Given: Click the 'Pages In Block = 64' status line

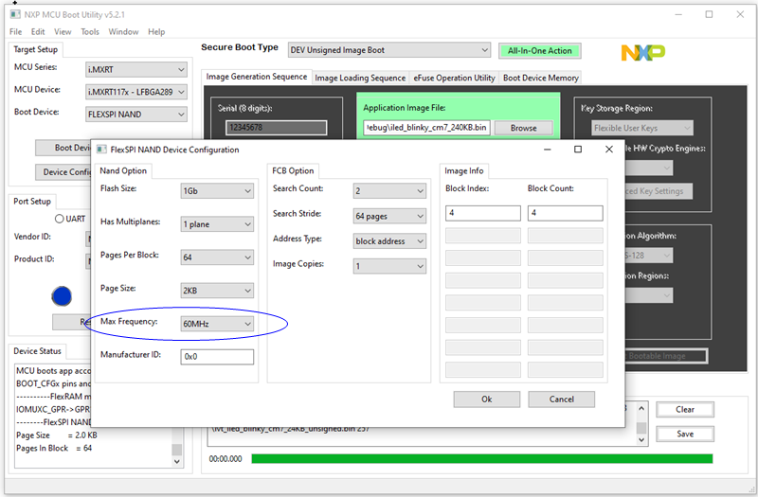Looking at the screenshot, I should coord(54,448).
